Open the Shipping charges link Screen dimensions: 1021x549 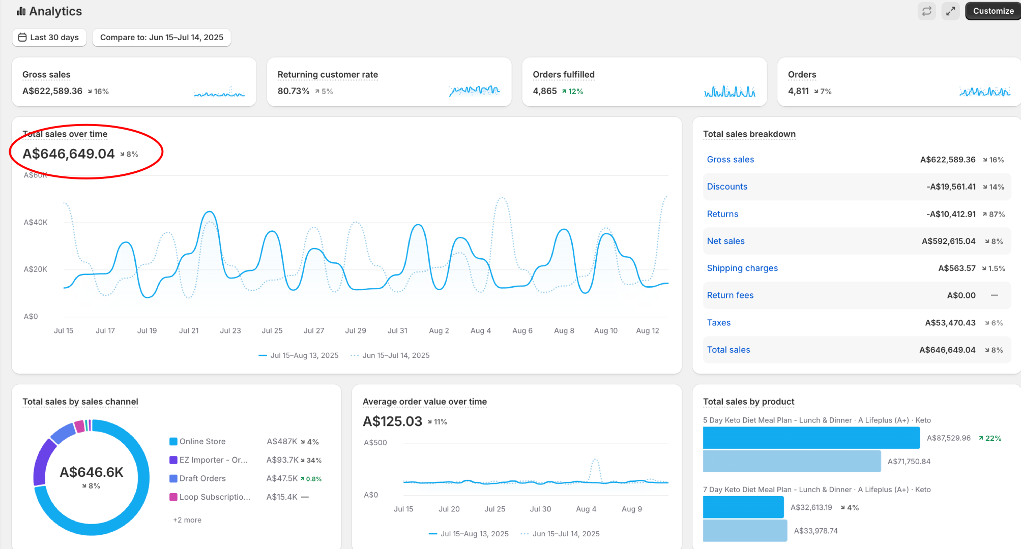click(x=742, y=268)
